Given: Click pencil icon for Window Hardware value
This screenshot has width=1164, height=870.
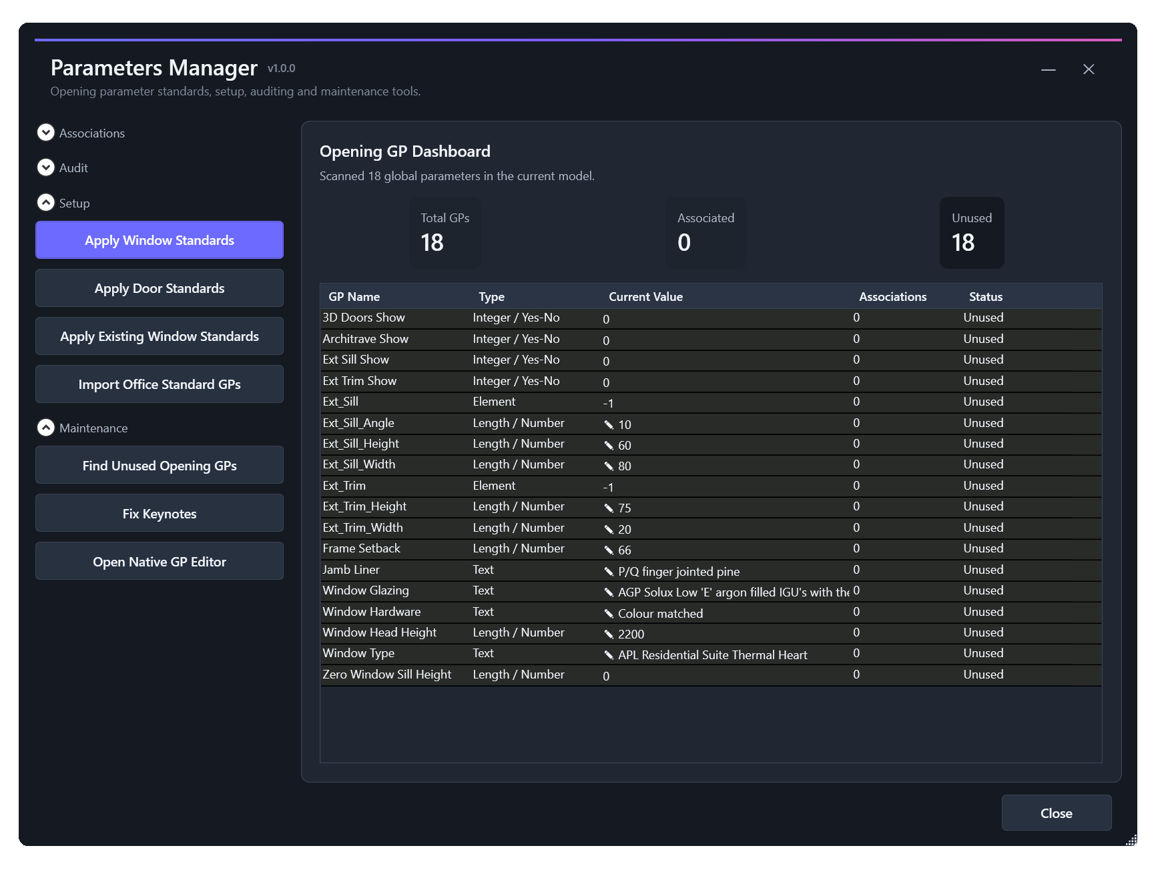Looking at the screenshot, I should coord(609,613).
